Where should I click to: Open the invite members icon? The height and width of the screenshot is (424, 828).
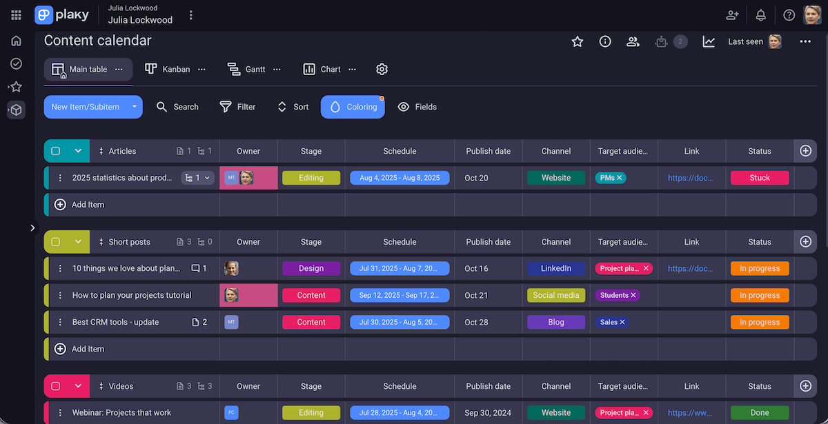coord(732,14)
